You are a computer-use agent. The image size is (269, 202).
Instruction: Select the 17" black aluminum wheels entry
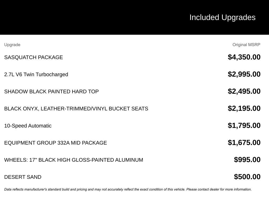pos(74,160)
